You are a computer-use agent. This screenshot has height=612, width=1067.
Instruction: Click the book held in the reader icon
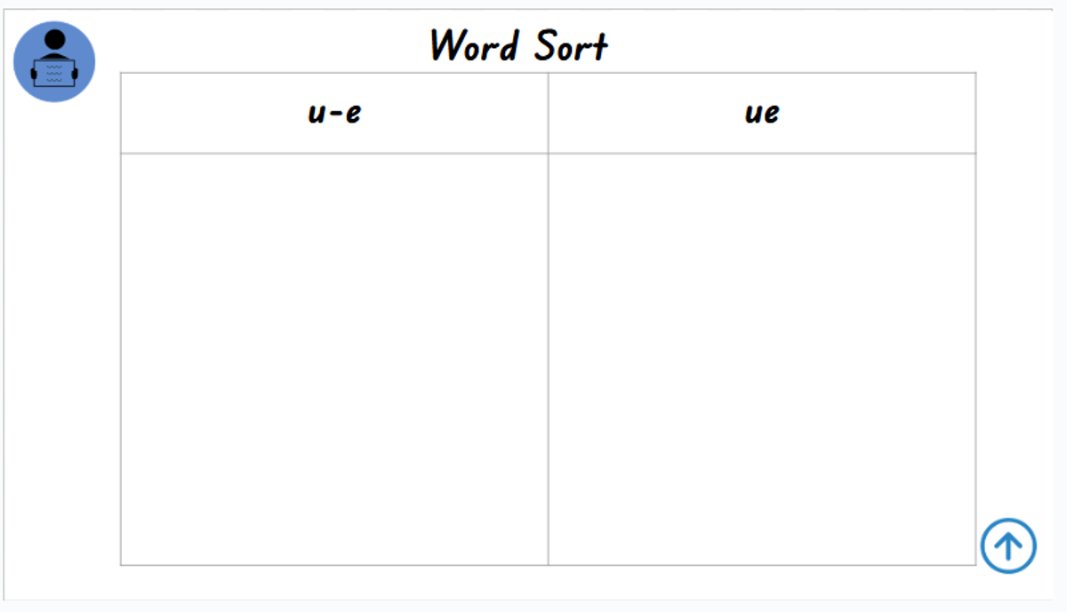tap(54, 73)
